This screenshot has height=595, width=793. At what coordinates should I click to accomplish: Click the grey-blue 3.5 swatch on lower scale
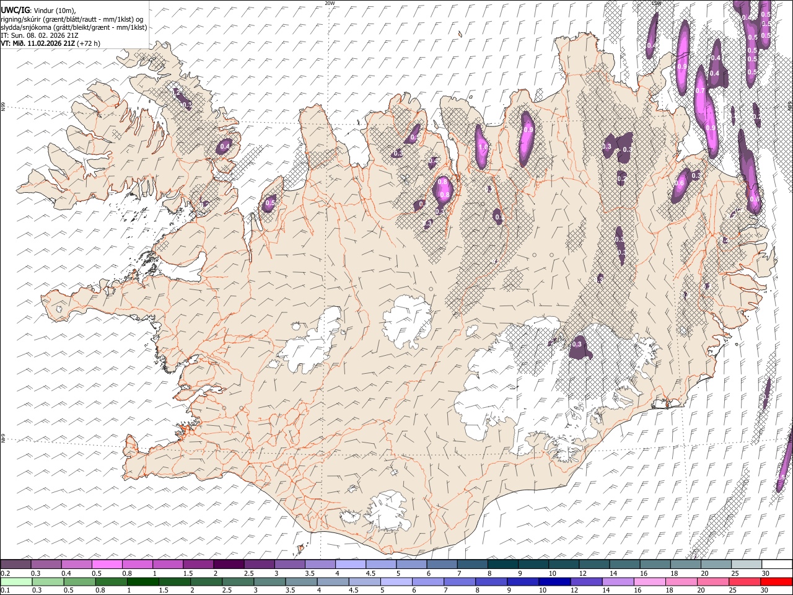pyautogui.click(x=300, y=581)
